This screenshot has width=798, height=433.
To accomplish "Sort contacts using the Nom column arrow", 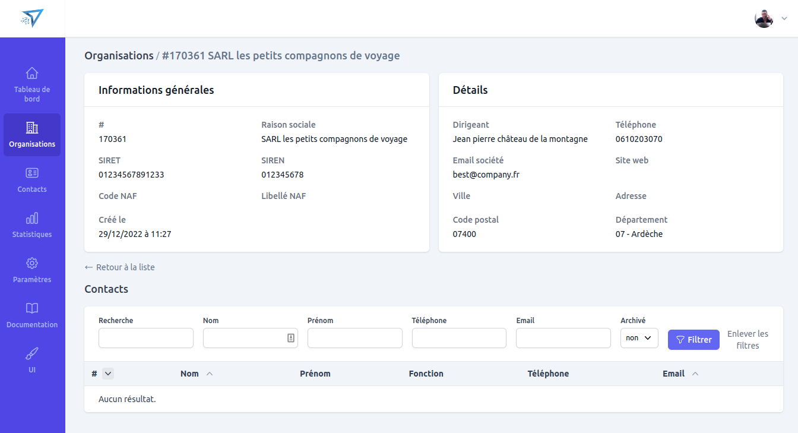I will click(209, 373).
